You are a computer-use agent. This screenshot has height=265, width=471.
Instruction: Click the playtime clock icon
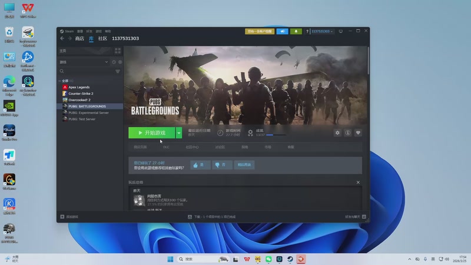coord(220,133)
